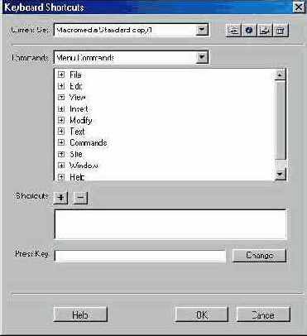This screenshot has height=336, width=307.
Task: Click the Help button at bottom
Action: point(80,314)
